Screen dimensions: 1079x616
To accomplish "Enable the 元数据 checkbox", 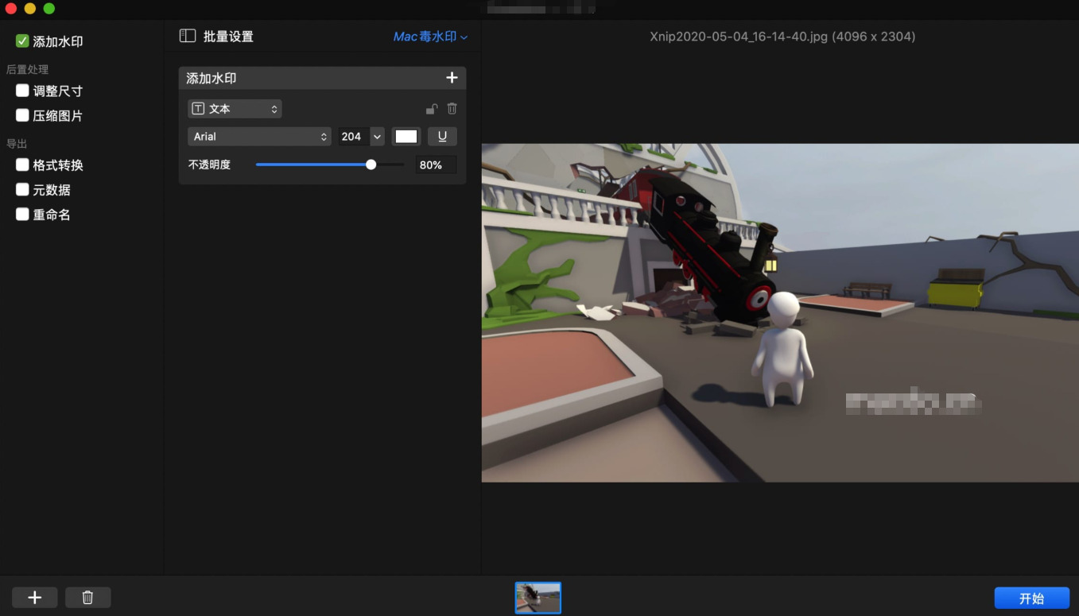I will point(22,189).
